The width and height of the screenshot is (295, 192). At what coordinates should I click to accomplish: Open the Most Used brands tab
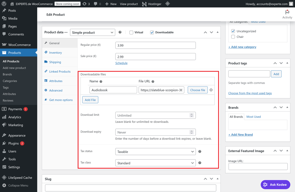click(x=253, y=117)
